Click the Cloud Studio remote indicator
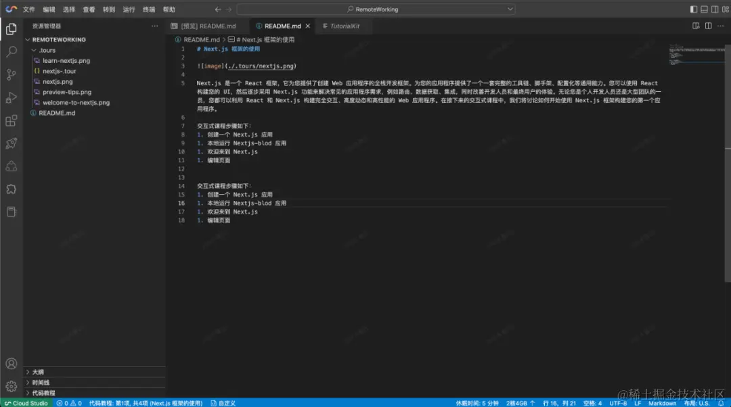The image size is (731, 407). tap(26, 403)
